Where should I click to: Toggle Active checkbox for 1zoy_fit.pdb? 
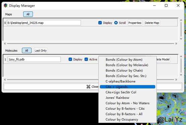coord(86,59)
